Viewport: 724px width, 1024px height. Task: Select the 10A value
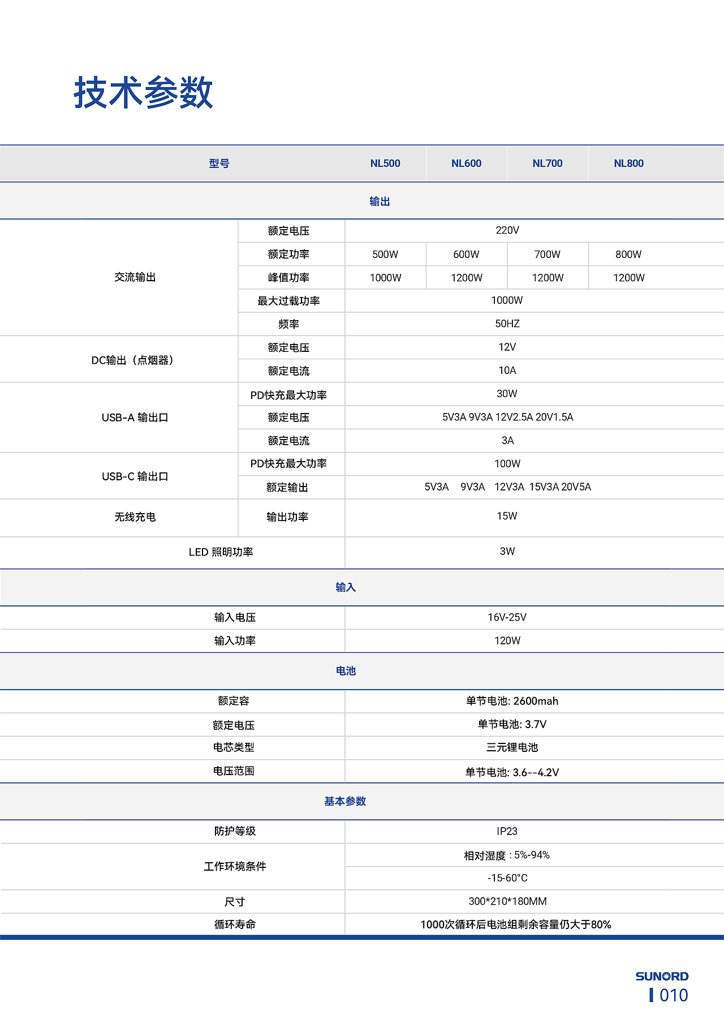pyautogui.click(x=507, y=371)
